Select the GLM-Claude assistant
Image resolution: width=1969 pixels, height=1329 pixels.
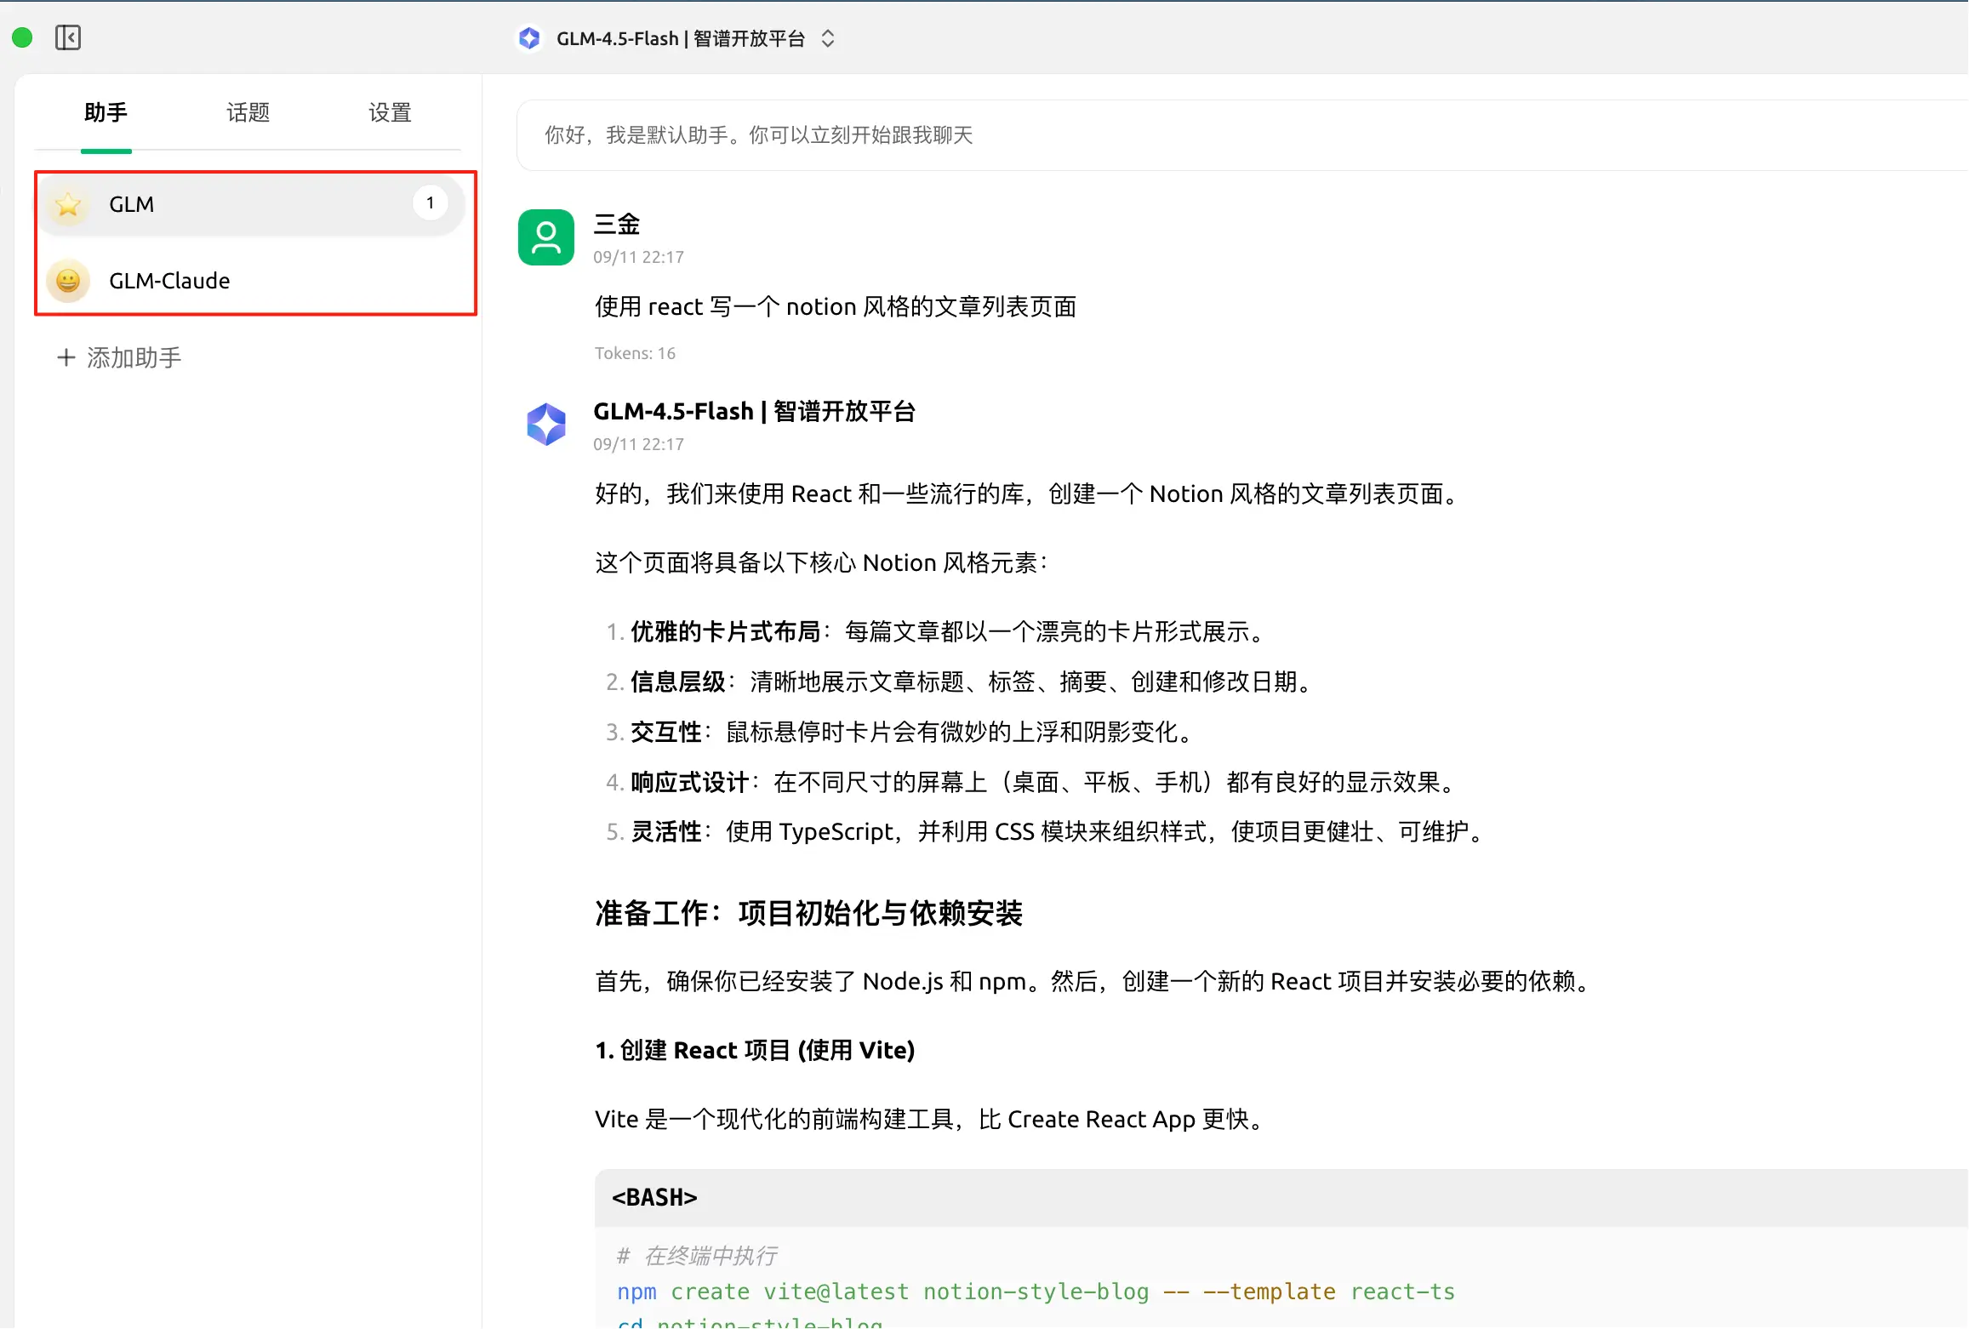252,281
